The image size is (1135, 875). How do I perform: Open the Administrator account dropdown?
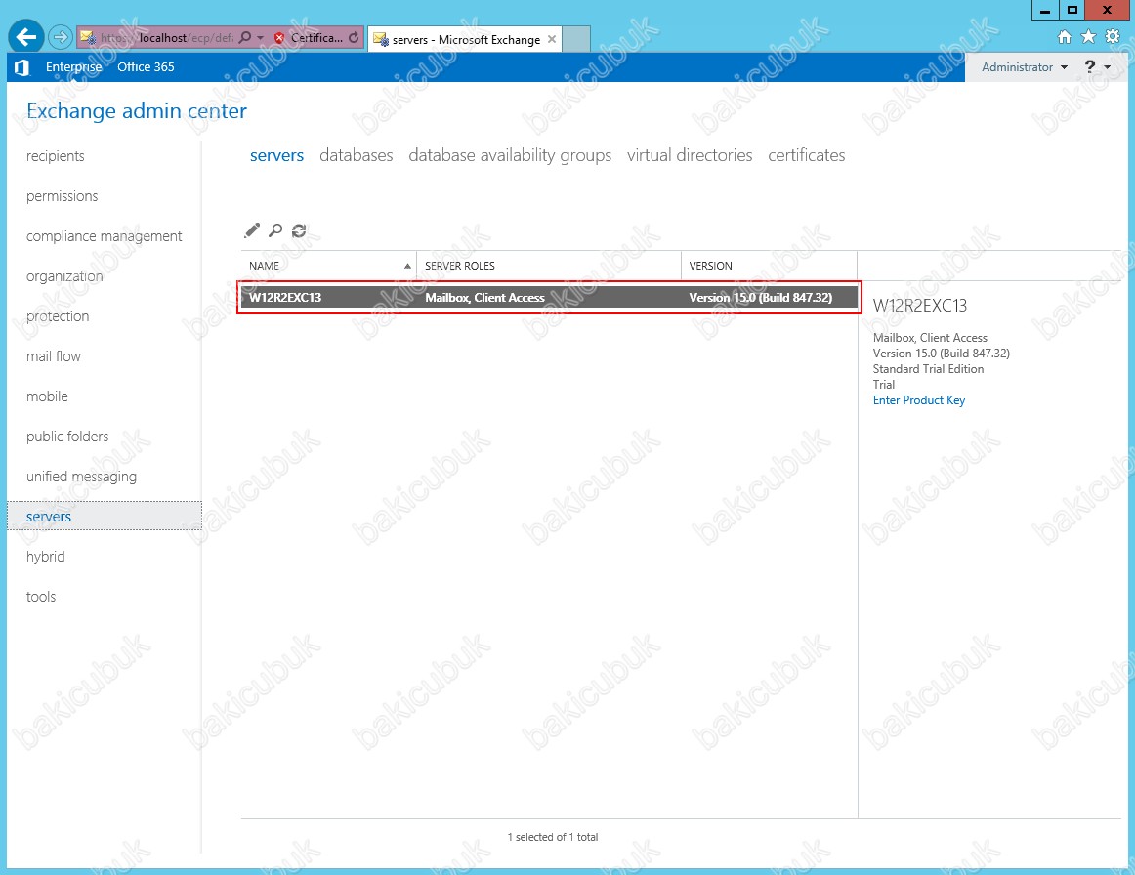(x=1025, y=67)
